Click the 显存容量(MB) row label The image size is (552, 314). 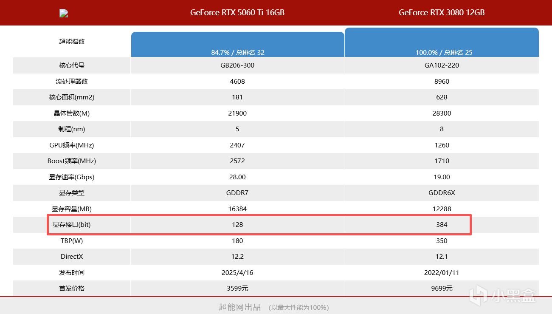click(x=72, y=209)
